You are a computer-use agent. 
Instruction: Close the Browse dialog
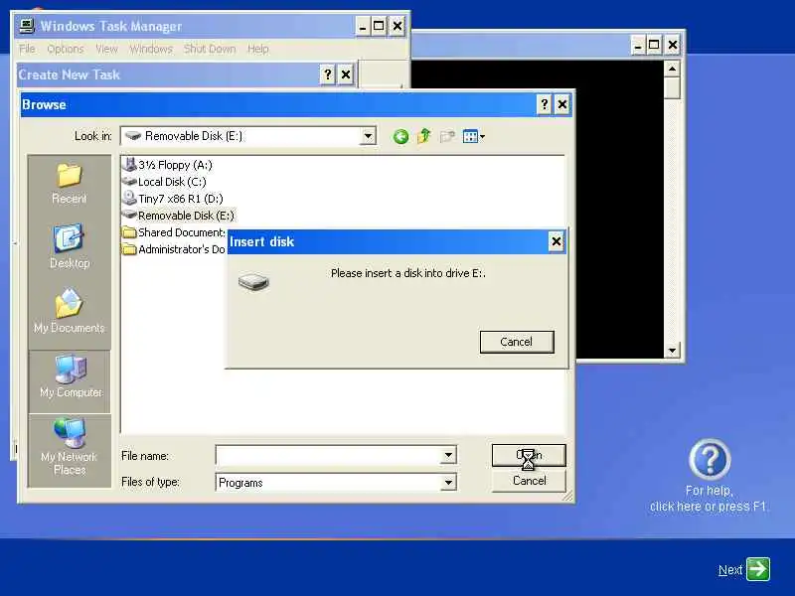click(562, 104)
